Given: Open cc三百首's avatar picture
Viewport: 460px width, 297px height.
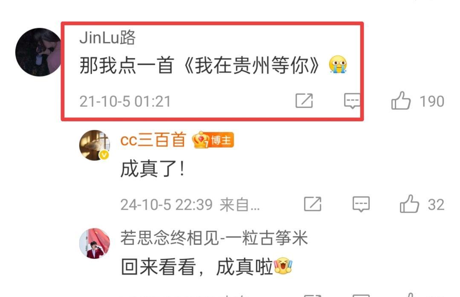Looking at the screenshot, I should (x=95, y=145).
